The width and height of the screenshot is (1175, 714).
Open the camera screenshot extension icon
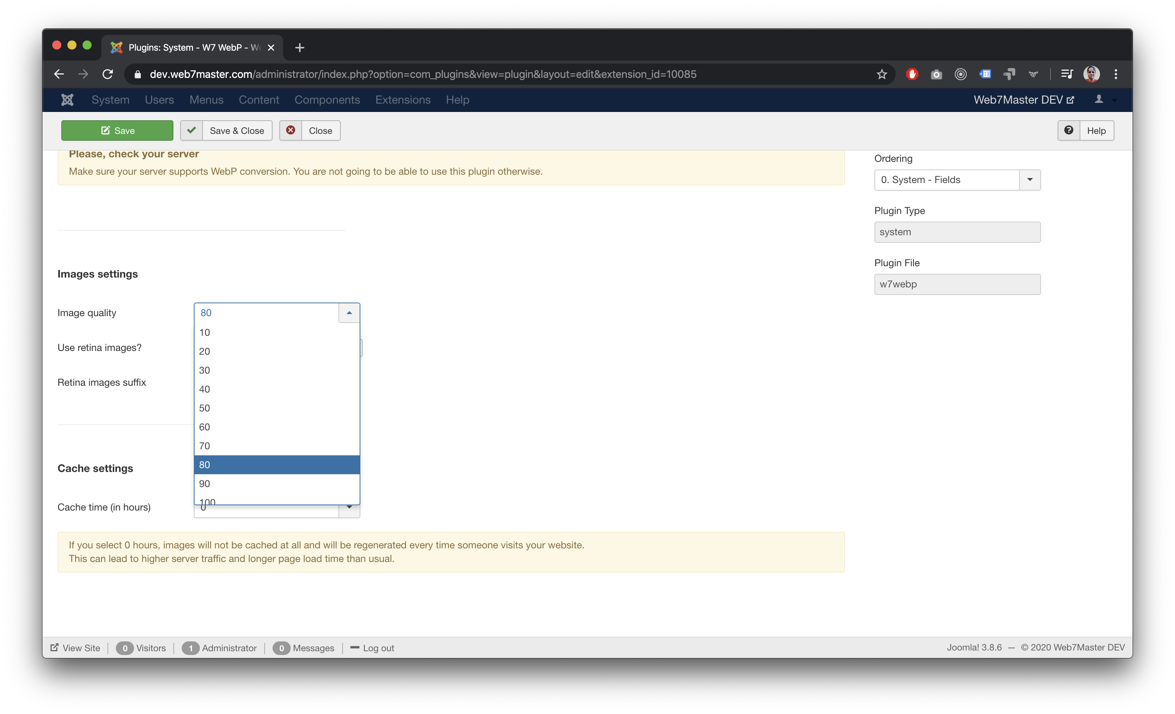point(936,74)
